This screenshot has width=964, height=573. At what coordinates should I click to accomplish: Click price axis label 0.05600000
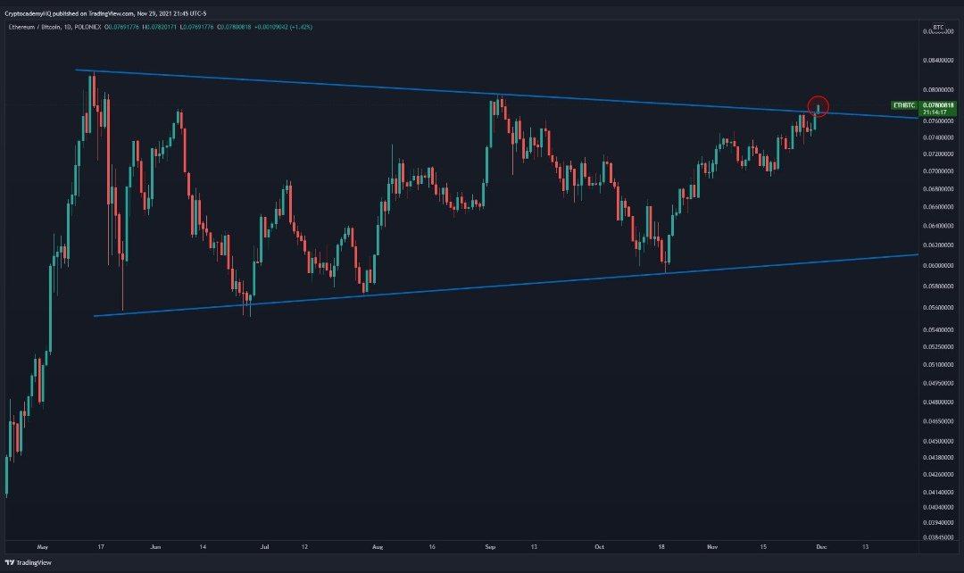coord(938,307)
